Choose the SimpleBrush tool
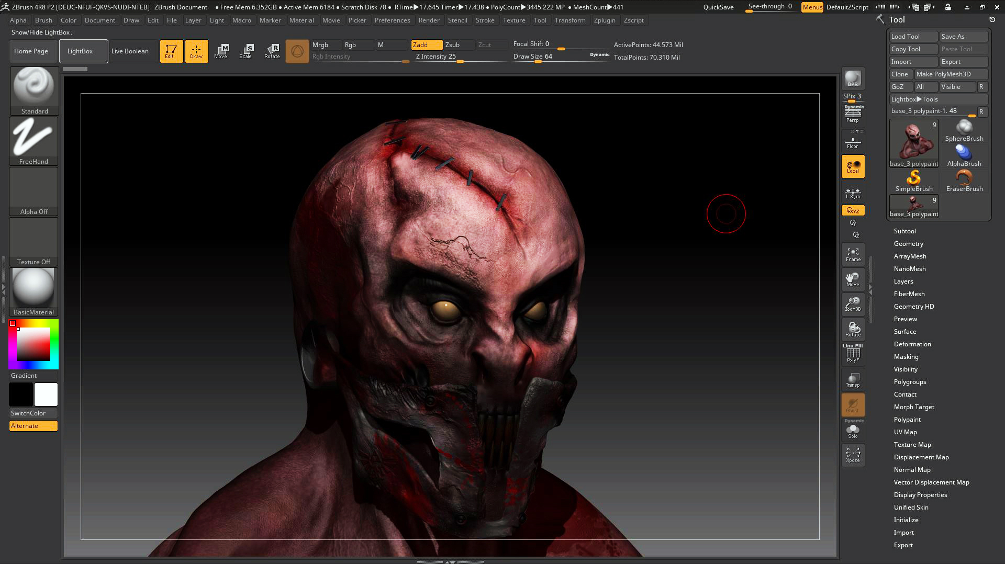This screenshot has height=564, width=1005. coord(913,181)
